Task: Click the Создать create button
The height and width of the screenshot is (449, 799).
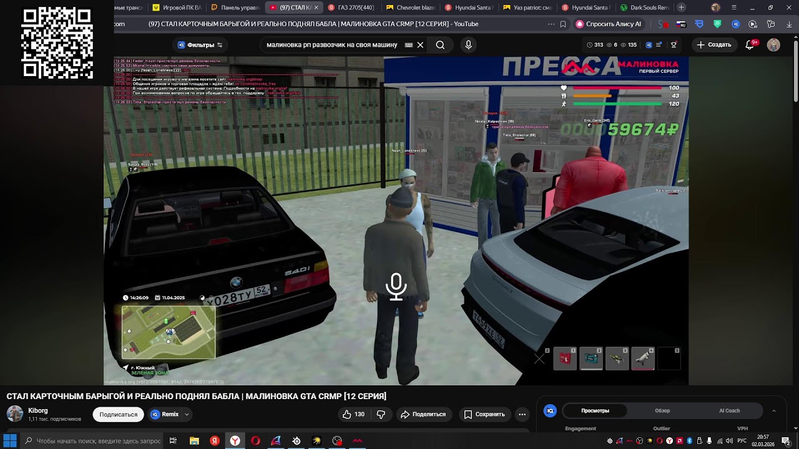Action: click(714, 45)
